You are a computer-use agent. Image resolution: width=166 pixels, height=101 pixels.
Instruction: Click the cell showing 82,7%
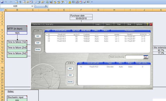pyautogui.click(x=159, y=50)
